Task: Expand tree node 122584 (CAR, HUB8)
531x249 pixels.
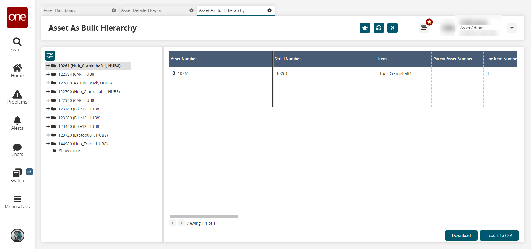Action: 48,74
